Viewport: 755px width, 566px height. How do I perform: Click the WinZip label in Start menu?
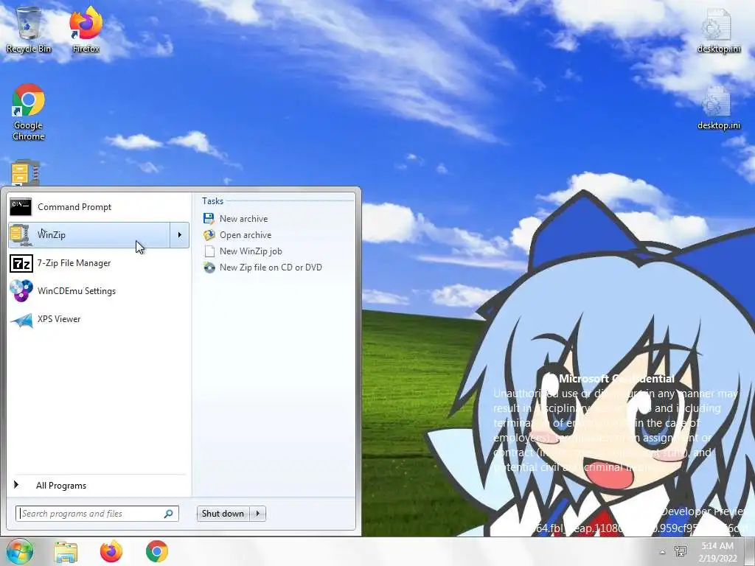pos(52,235)
